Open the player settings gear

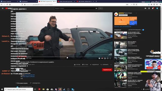pyautogui.click(x=102, y=58)
